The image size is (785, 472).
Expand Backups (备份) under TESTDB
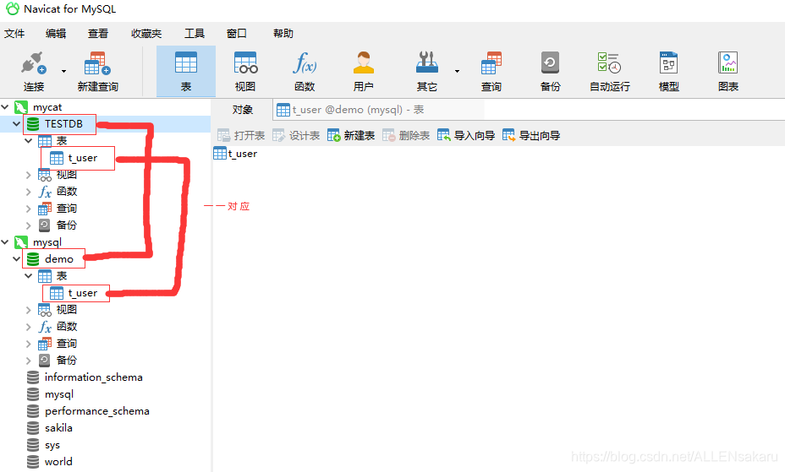29,225
